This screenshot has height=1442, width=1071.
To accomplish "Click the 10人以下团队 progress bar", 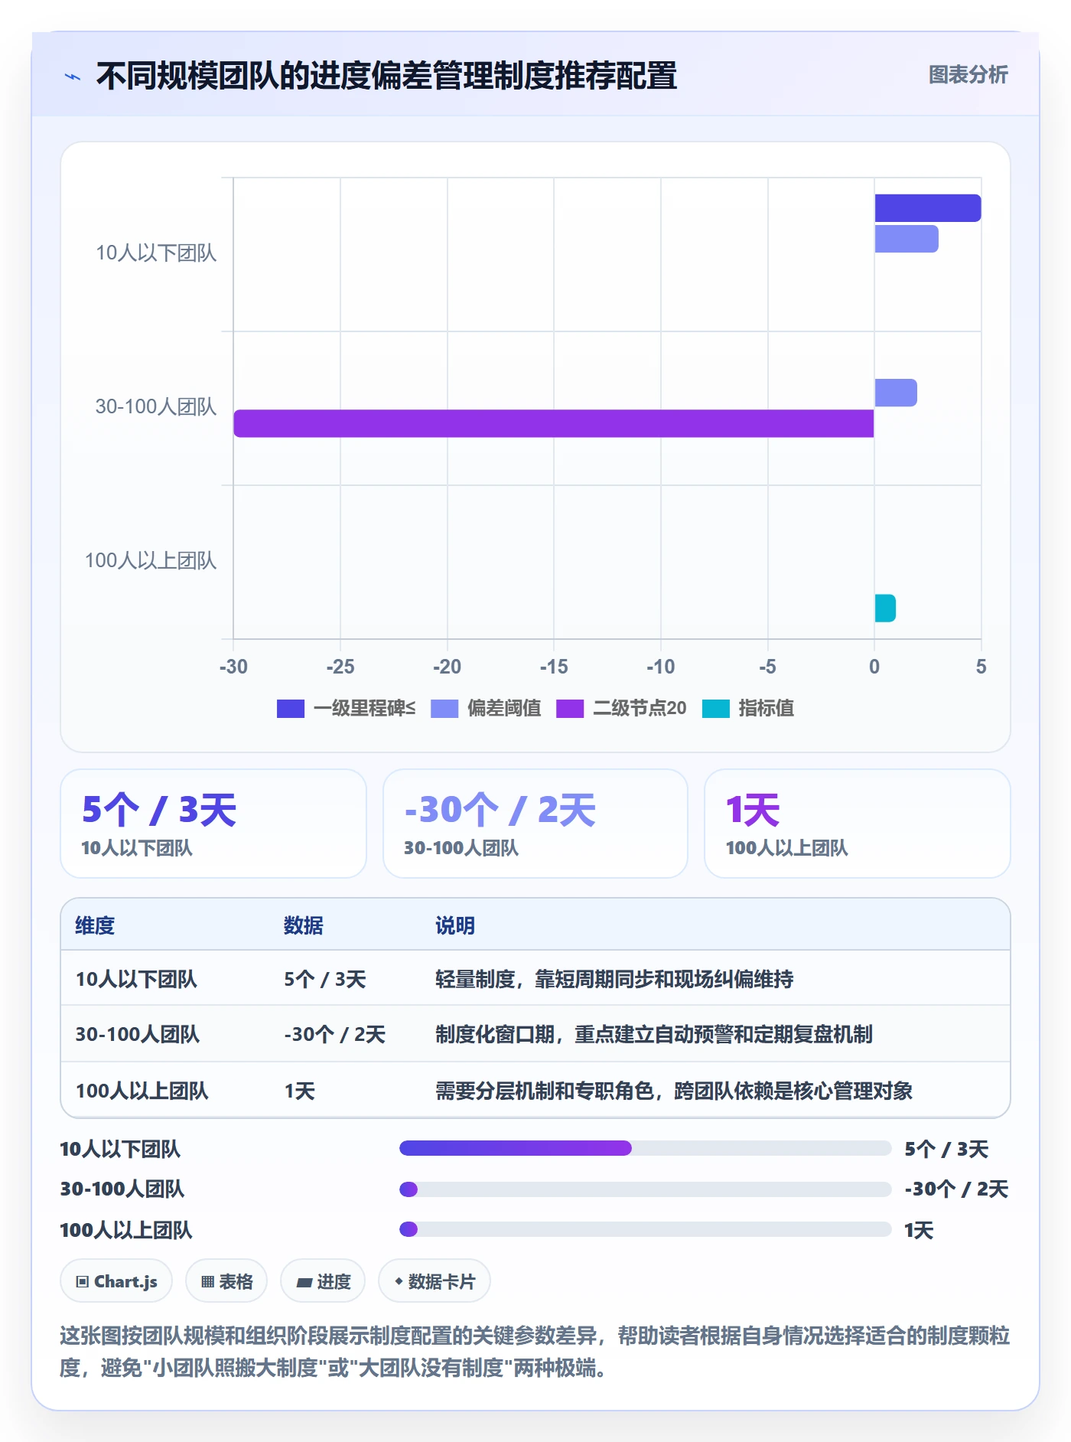I will 646,1148.
